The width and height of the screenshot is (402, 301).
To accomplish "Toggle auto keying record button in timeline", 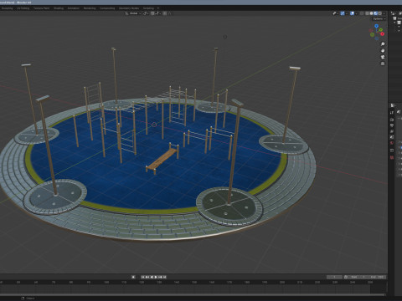I will [x=133, y=277].
